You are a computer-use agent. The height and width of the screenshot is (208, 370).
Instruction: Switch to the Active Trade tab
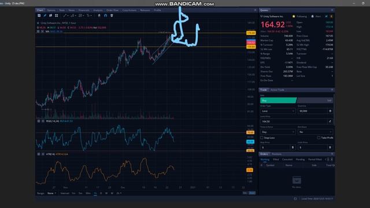point(277,90)
